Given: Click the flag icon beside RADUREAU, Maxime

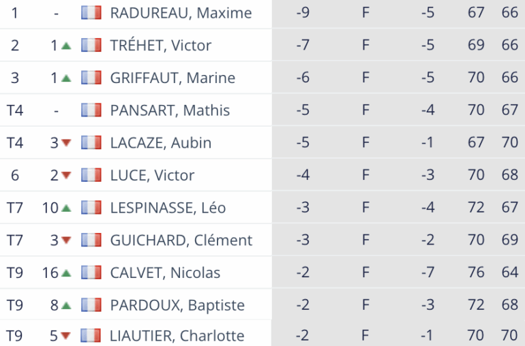Looking at the screenshot, I should [91, 13].
